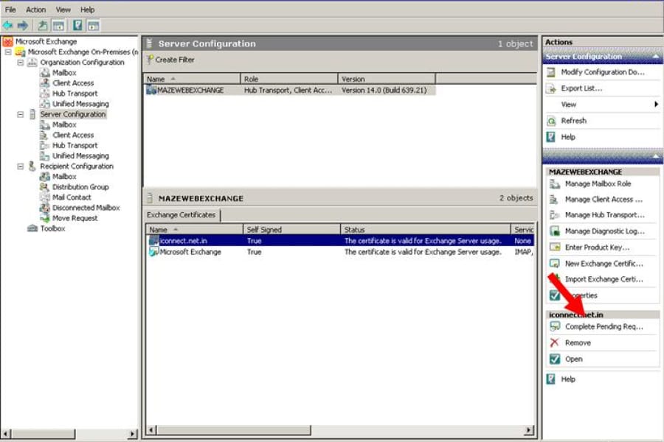This screenshot has height=442, width=664.
Task: Open the Action menu
Action: coord(35,10)
